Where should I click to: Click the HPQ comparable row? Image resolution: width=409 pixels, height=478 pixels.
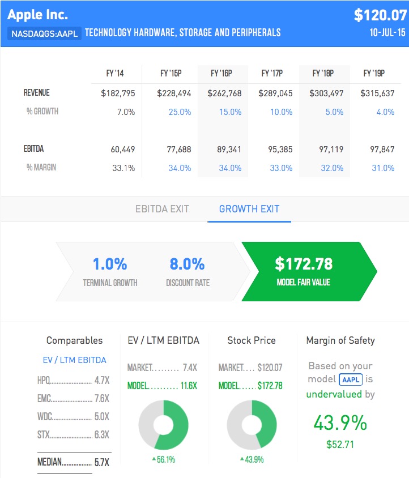(73, 381)
